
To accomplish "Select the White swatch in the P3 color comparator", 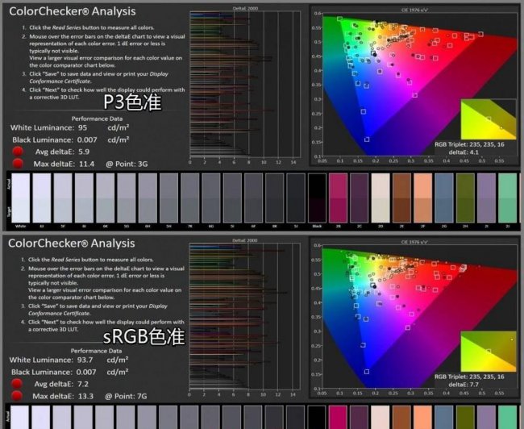I will coord(21,198).
